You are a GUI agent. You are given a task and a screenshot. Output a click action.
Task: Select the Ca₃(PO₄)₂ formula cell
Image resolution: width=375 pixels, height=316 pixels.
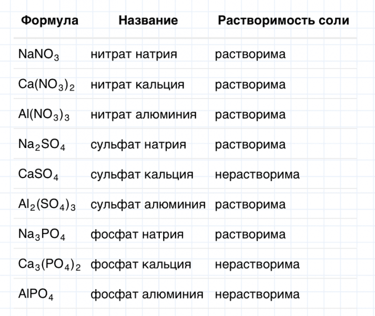(x=49, y=265)
